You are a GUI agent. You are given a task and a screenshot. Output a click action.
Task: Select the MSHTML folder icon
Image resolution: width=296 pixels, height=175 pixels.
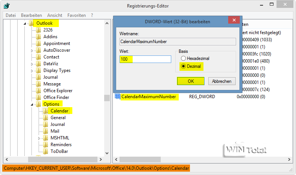coord(45,138)
